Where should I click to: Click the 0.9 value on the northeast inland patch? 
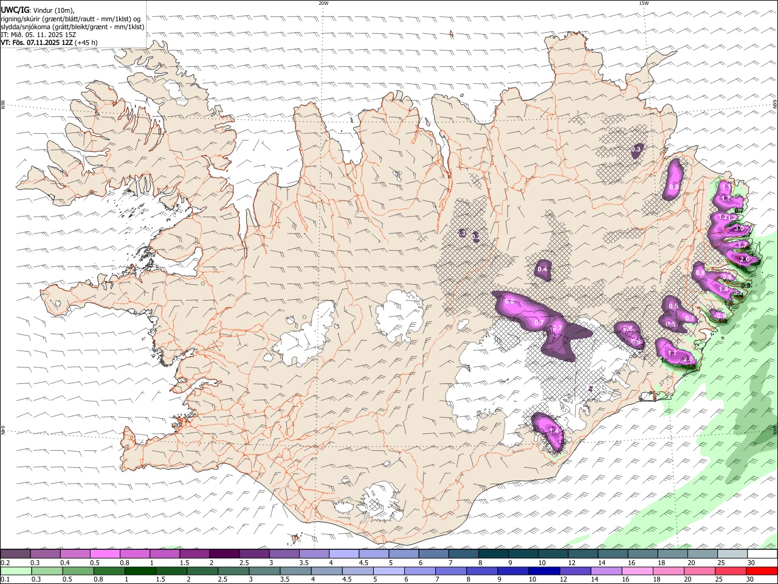click(673, 187)
